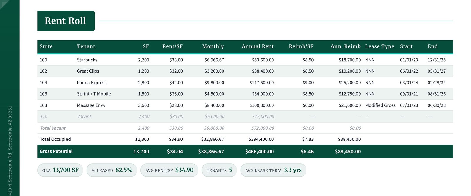Click the Avg Rent/SF $34.90 pill
This screenshot has height=196, width=471.
click(169, 170)
